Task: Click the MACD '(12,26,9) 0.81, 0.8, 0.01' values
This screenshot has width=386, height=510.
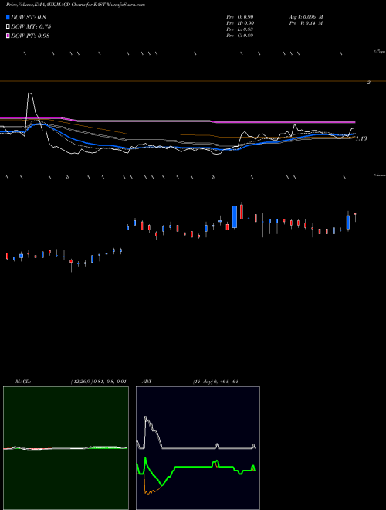Action: tap(98, 382)
